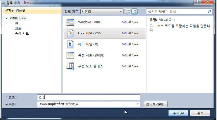Click the Windows Form template icon
The width and height of the screenshot is (217, 120).
click(x=70, y=22)
